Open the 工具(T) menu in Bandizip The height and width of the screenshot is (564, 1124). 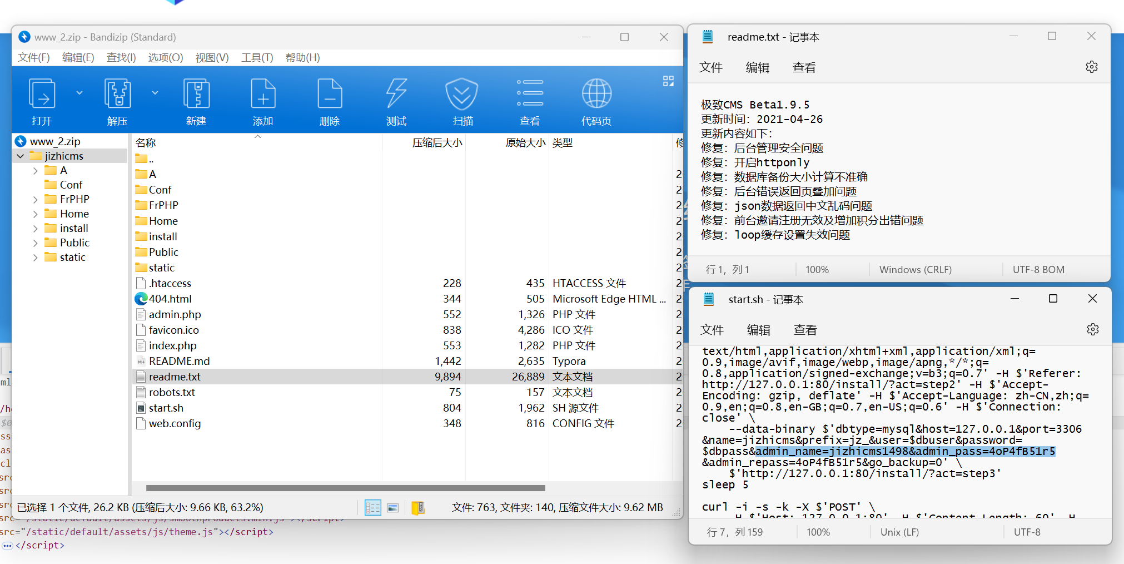pyautogui.click(x=257, y=58)
